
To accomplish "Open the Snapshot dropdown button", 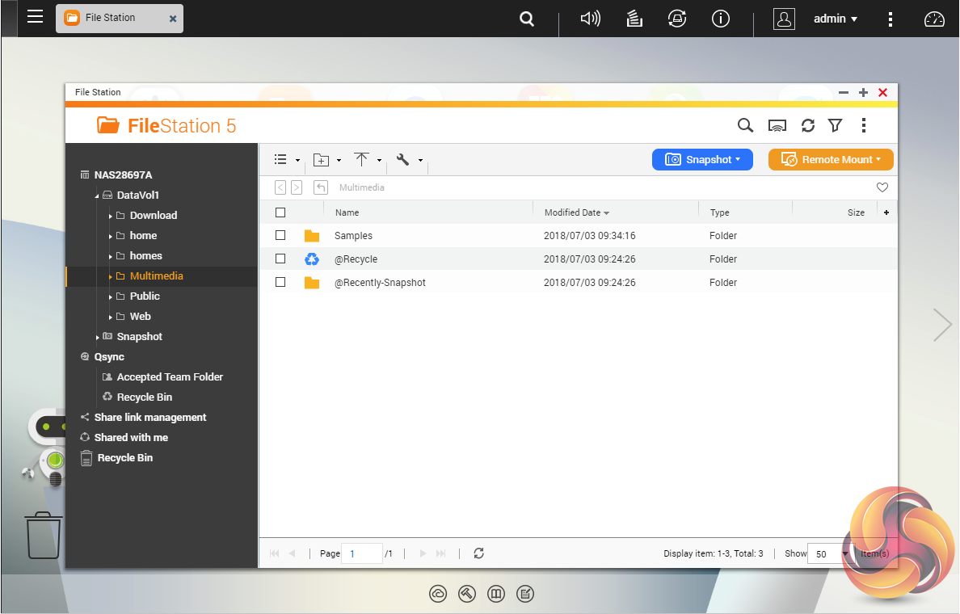I will (x=702, y=159).
